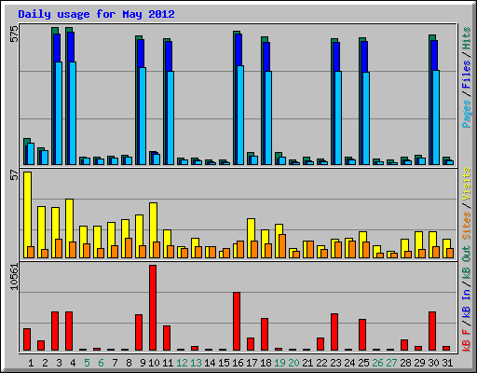The height and width of the screenshot is (373, 477).
Task: Click day 8 on the x-axis
Action: point(129,363)
